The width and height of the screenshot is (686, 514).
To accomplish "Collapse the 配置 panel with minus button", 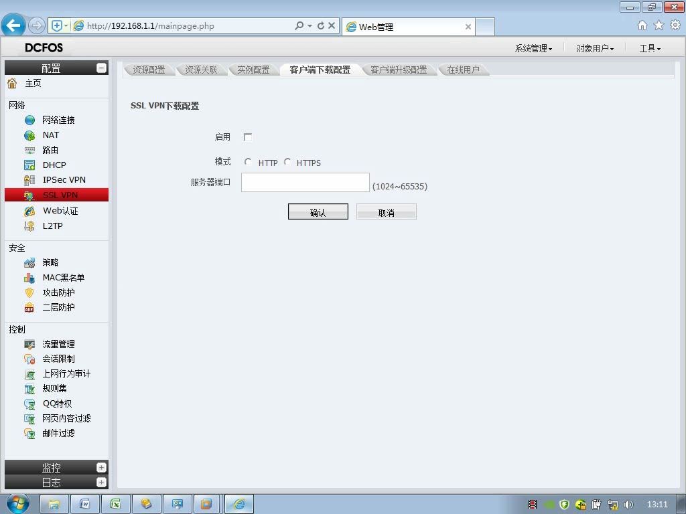I will (x=102, y=68).
